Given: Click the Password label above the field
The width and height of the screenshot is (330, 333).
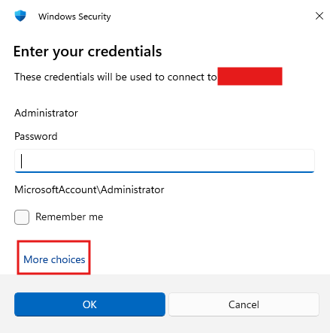Looking at the screenshot, I should pyautogui.click(x=36, y=136).
